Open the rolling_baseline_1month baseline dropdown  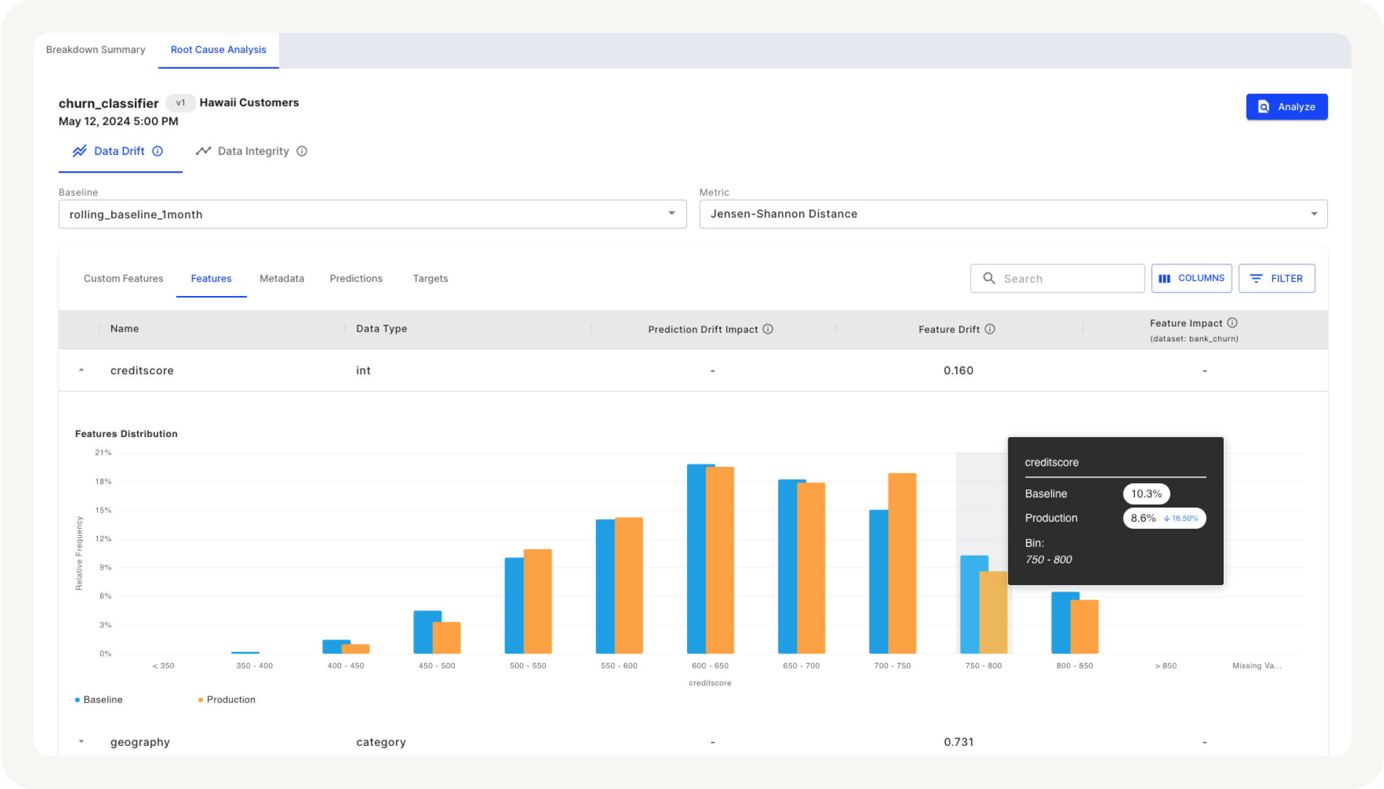tap(671, 214)
